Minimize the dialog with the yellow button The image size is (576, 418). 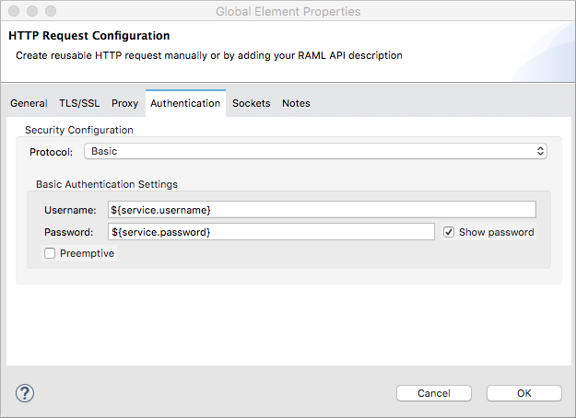[x=30, y=11]
